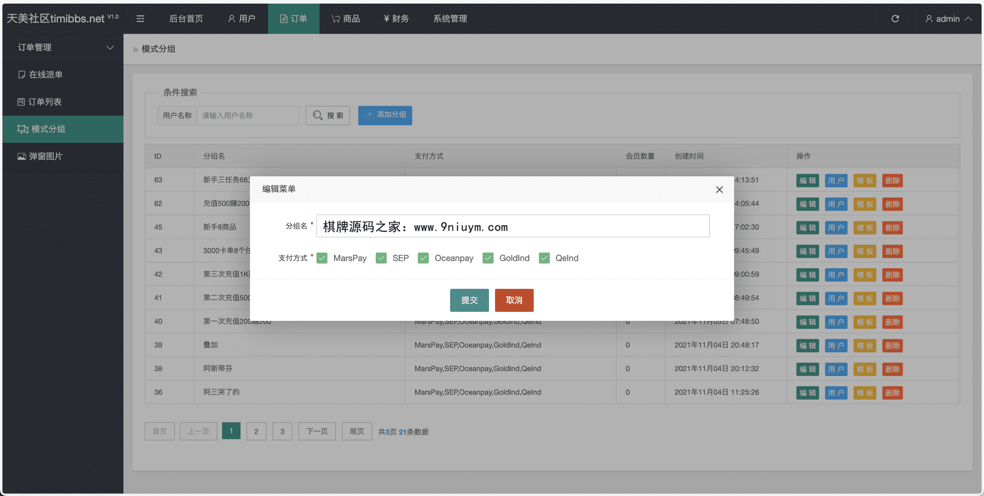This screenshot has width=984, height=496.
Task: Click group name 叠加 in table
Action: point(210,345)
